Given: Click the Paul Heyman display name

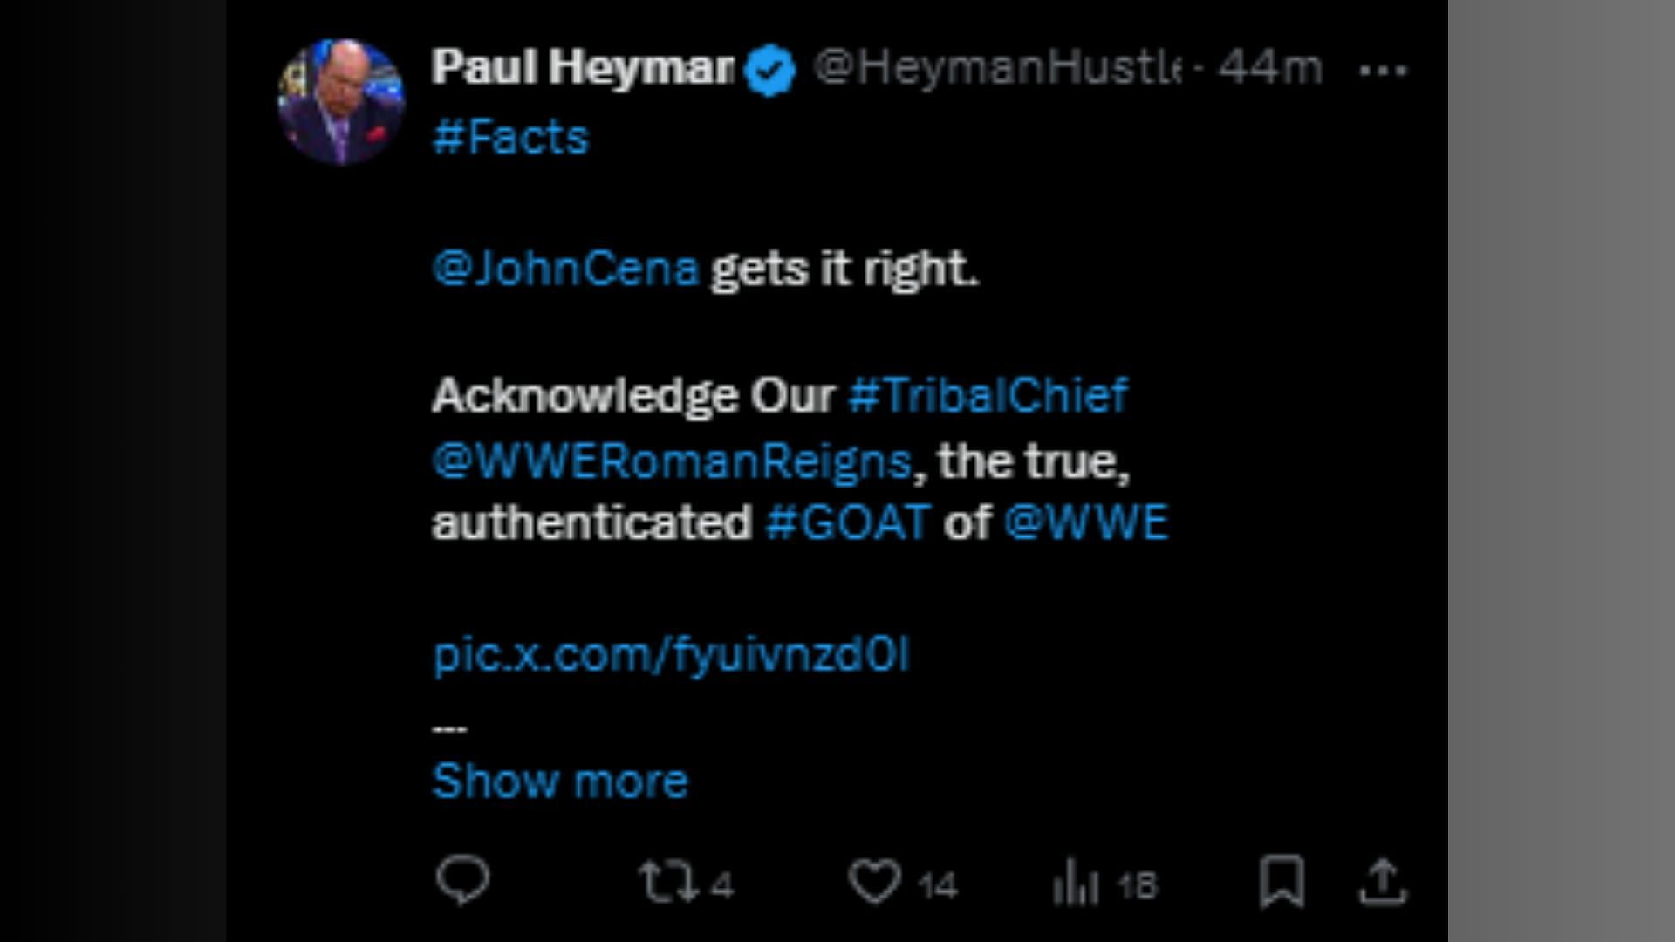Looking at the screenshot, I should coord(582,68).
